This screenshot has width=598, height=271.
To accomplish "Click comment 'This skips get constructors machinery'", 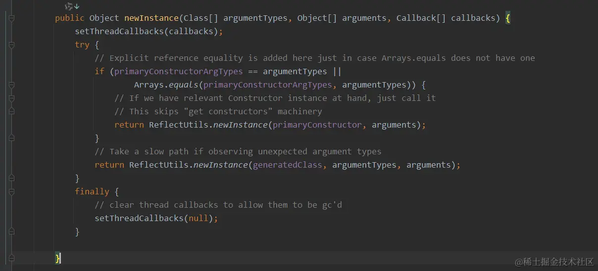I will pyautogui.click(x=218, y=111).
